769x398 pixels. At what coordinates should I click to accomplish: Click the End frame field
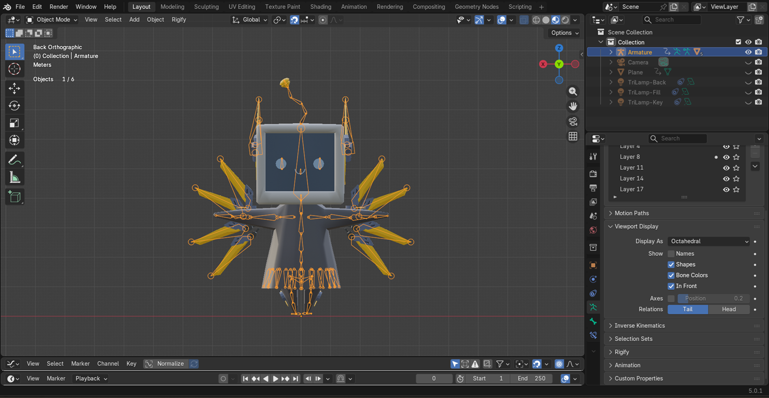coord(532,378)
